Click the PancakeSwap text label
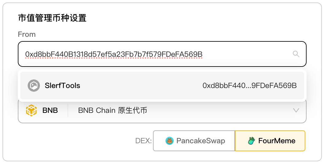This screenshot has width=325, height=165. click(x=201, y=141)
